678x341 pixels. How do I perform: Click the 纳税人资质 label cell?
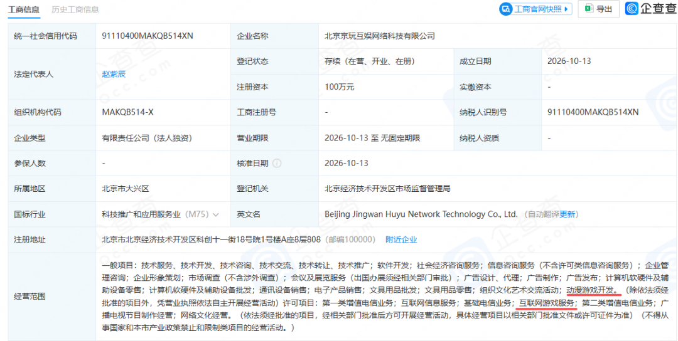498,138
